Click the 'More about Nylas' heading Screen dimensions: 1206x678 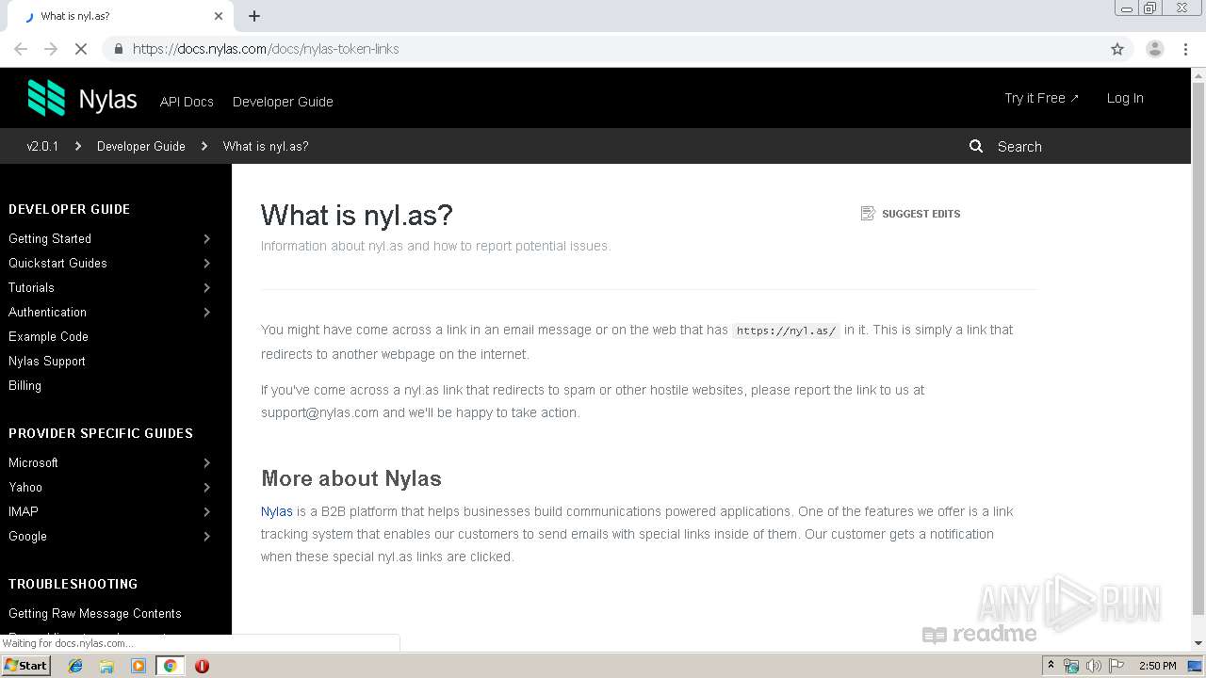pyautogui.click(x=351, y=478)
